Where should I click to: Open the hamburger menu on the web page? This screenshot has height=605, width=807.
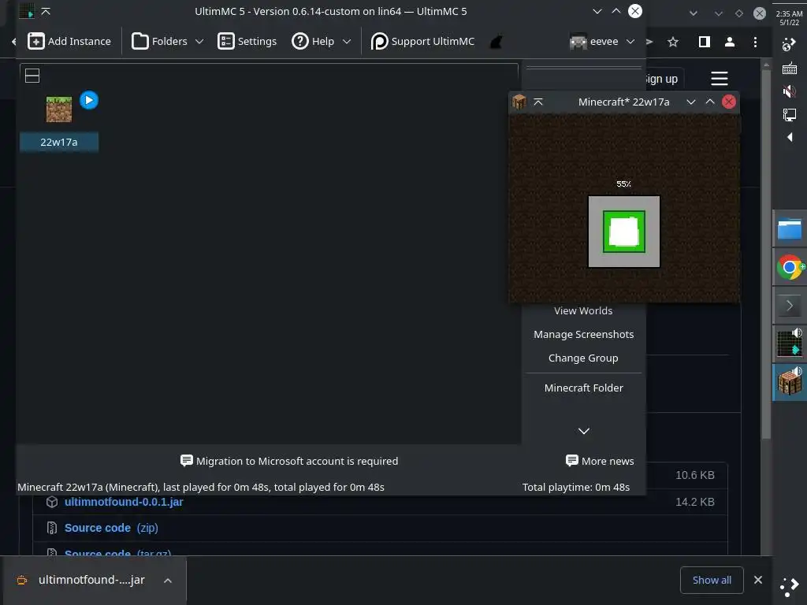(719, 79)
